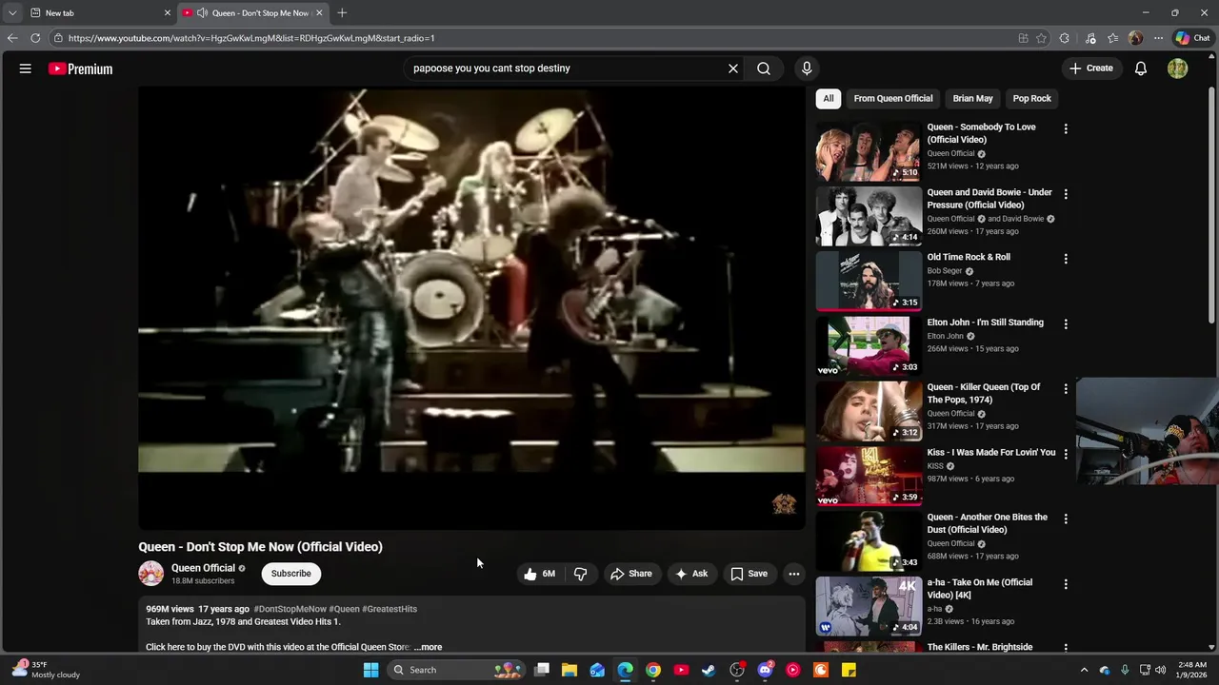
Task: Open the Create button
Action: coord(1091,68)
